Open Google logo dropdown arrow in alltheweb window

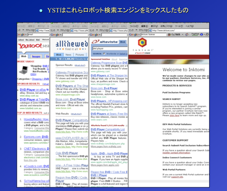[x=60, y=35]
